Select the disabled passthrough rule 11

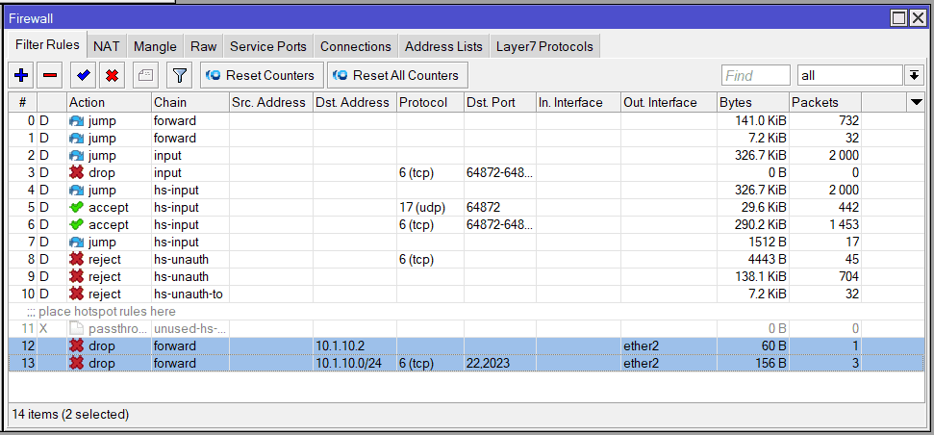point(192,328)
